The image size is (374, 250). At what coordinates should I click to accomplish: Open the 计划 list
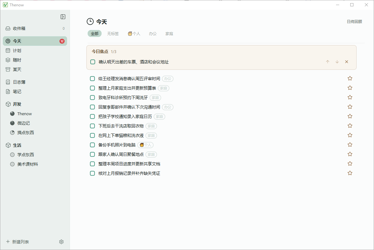click(35, 51)
